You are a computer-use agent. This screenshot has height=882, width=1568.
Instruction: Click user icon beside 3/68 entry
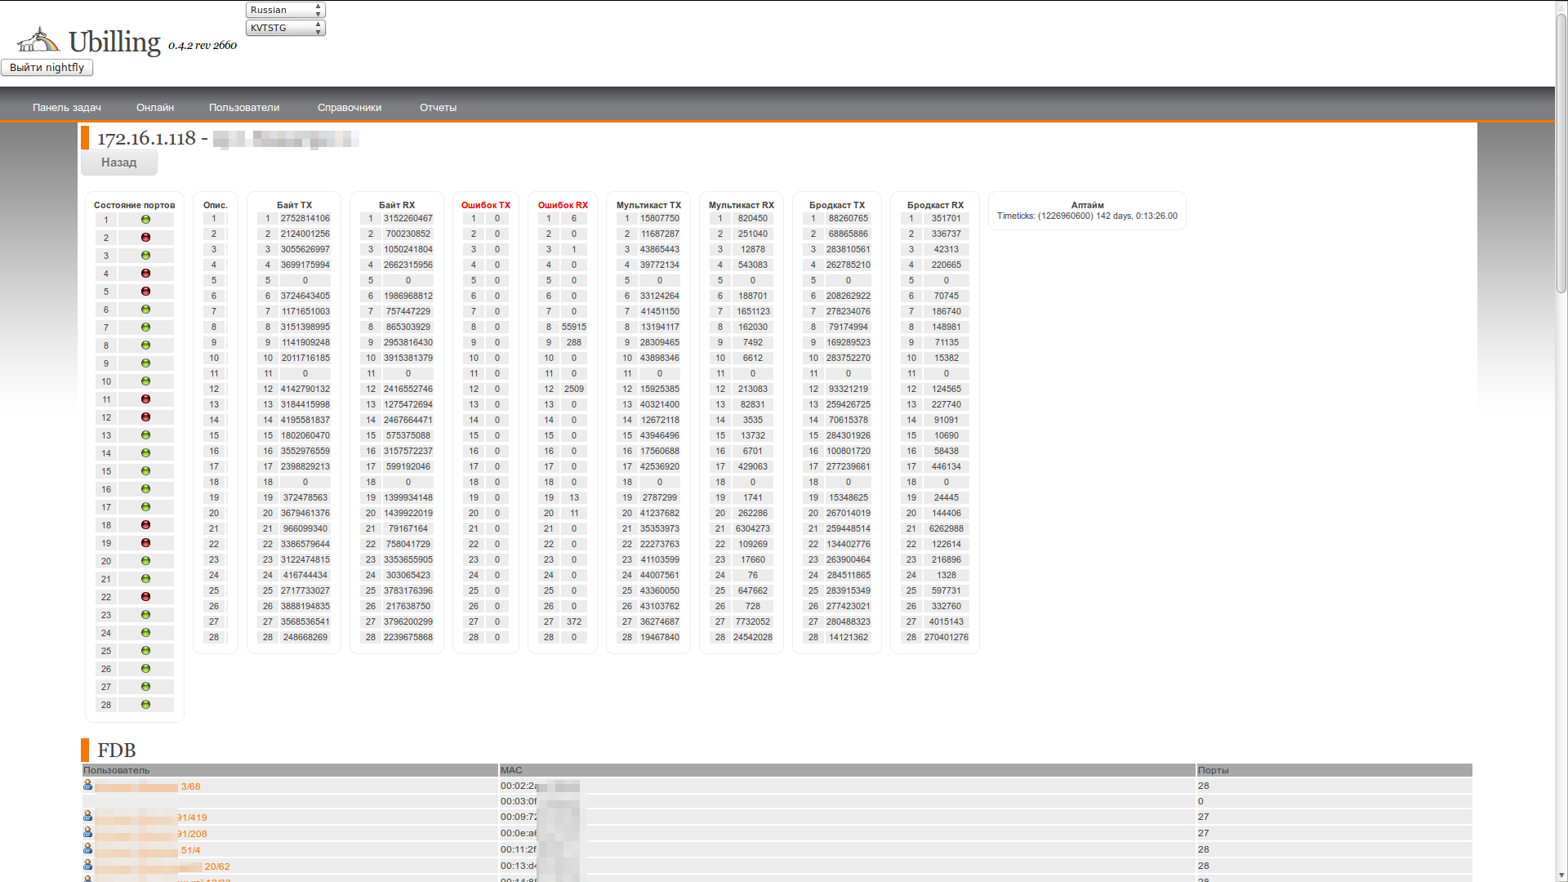pyautogui.click(x=87, y=785)
